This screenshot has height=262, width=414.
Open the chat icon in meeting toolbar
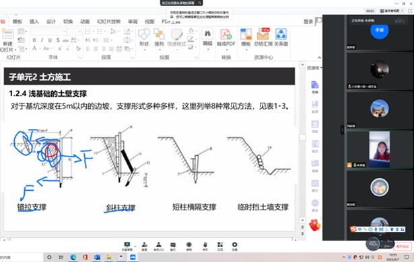pos(173,246)
